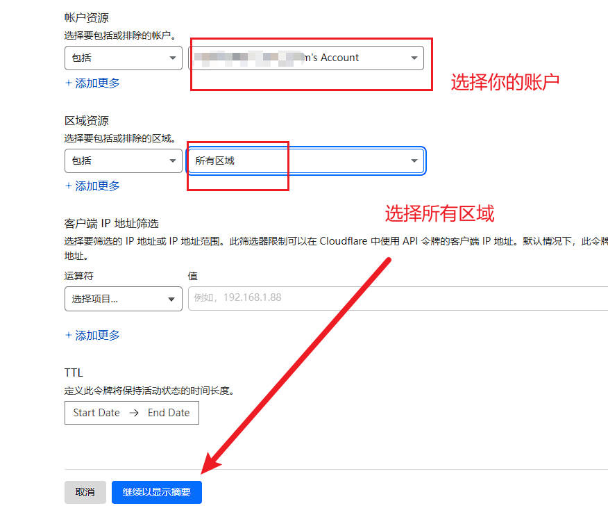Click the caret arrow on the Account selector
The width and height of the screenshot is (608, 508).
[414, 58]
